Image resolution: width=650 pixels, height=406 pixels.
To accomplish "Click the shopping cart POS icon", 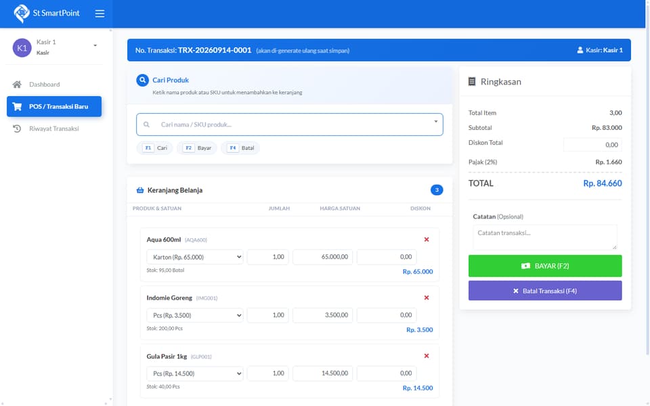I will 17,106.
